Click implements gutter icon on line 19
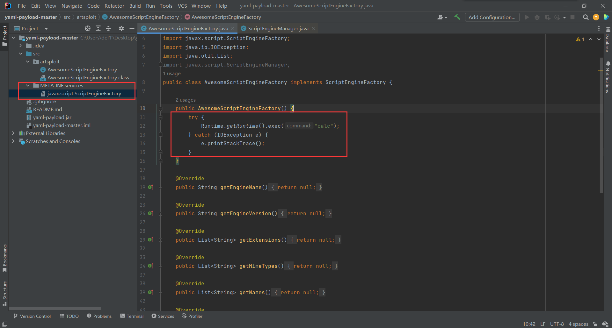The width and height of the screenshot is (612, 328). click(150, 187)
